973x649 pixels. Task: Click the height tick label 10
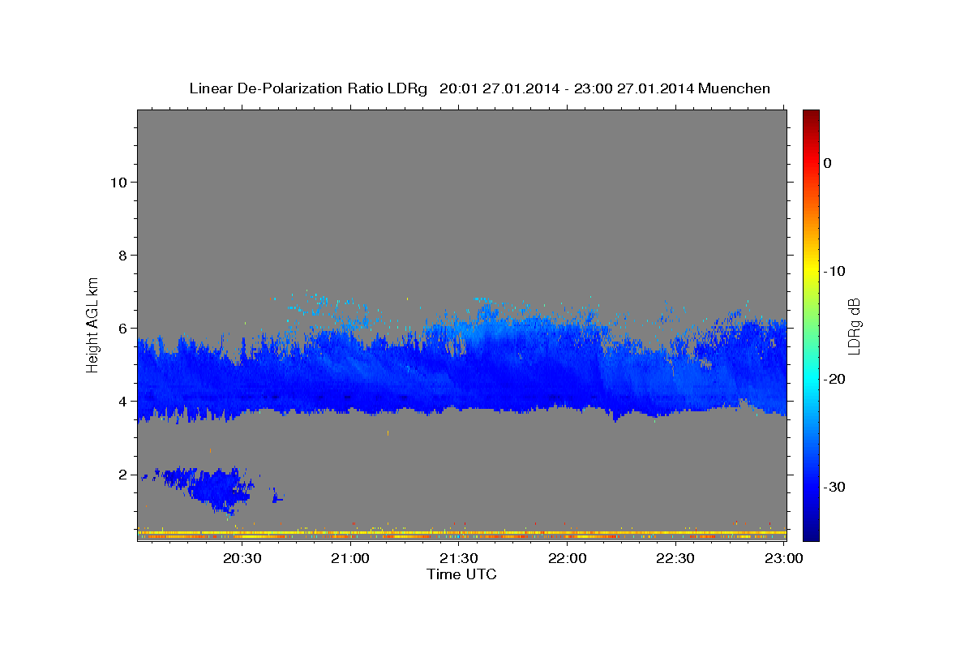click(118, 182)
